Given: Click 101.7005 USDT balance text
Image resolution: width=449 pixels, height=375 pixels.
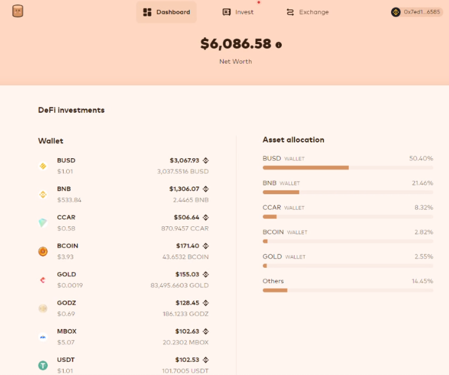Looking at the screenshot, I should tap(185, 371).
